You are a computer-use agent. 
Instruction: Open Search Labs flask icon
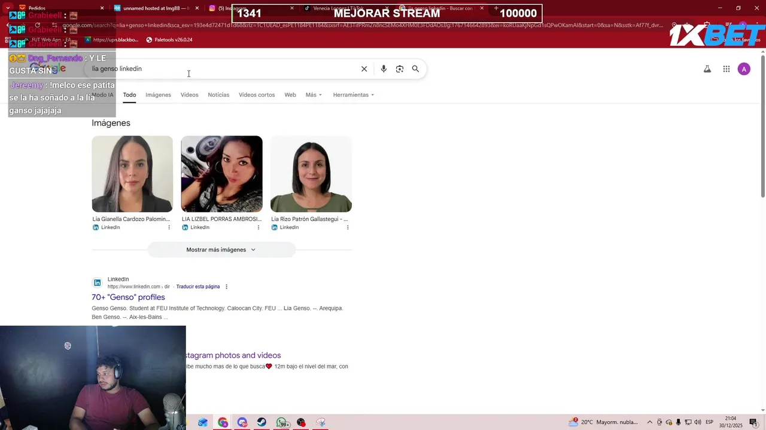coord(707,69)
